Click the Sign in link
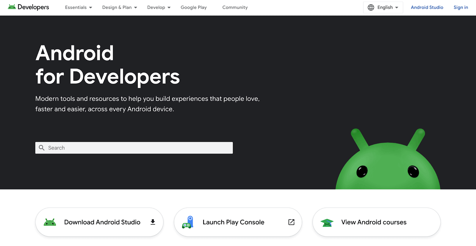Screen dimensions: 476x246 [x=461, y=7]
